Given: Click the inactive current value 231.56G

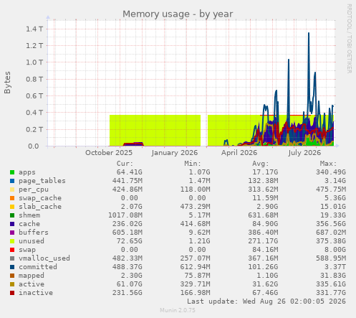Looking at the screenshot, I should (x=127, y=293).
